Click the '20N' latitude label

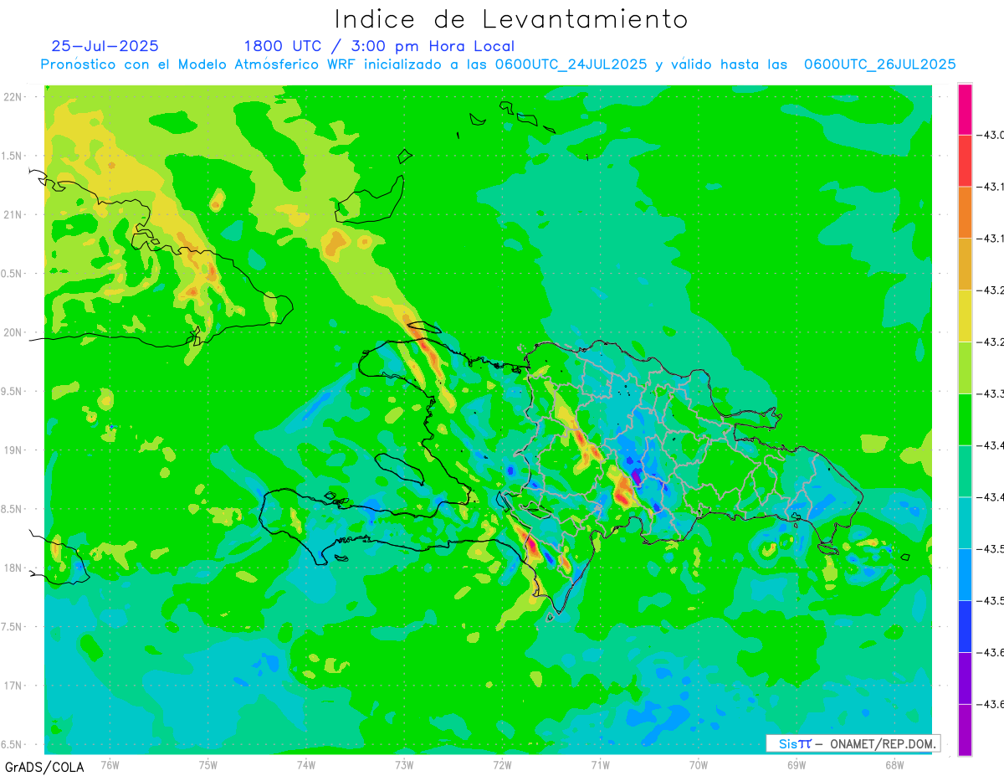click(x=12, y=332)
